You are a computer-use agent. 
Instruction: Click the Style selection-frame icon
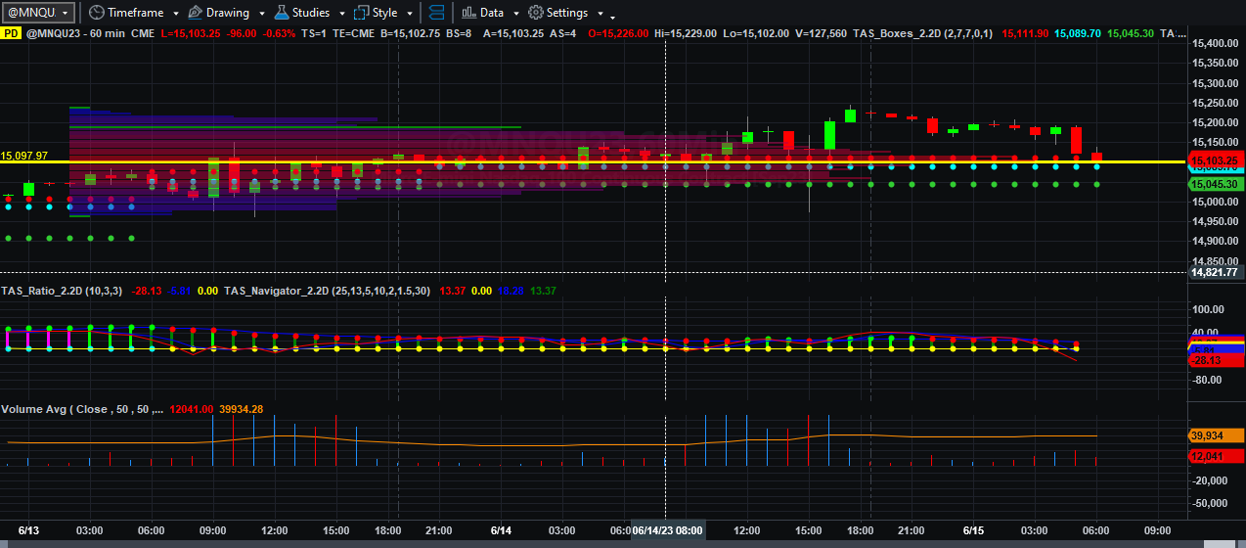coord(362,13)
